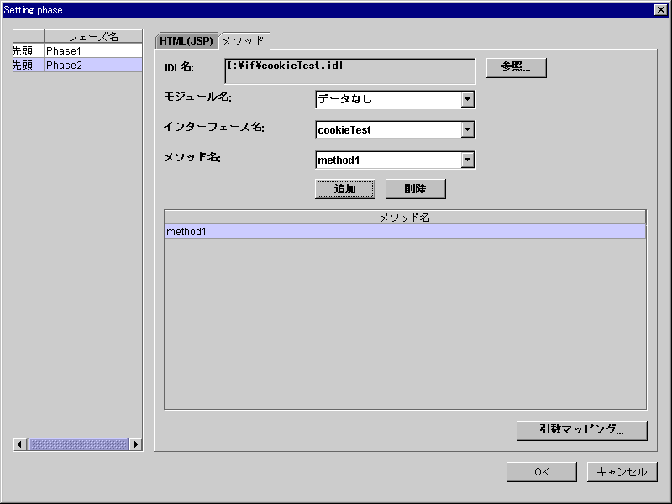Switch to the メソッド tab
This screenshot has width=672, height=504.
click(242, 39)
